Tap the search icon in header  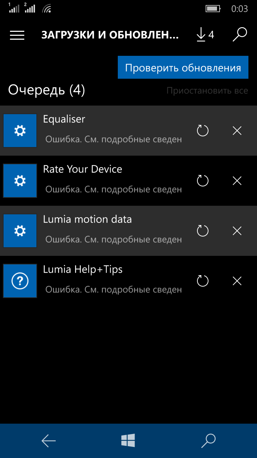[240, 35]
